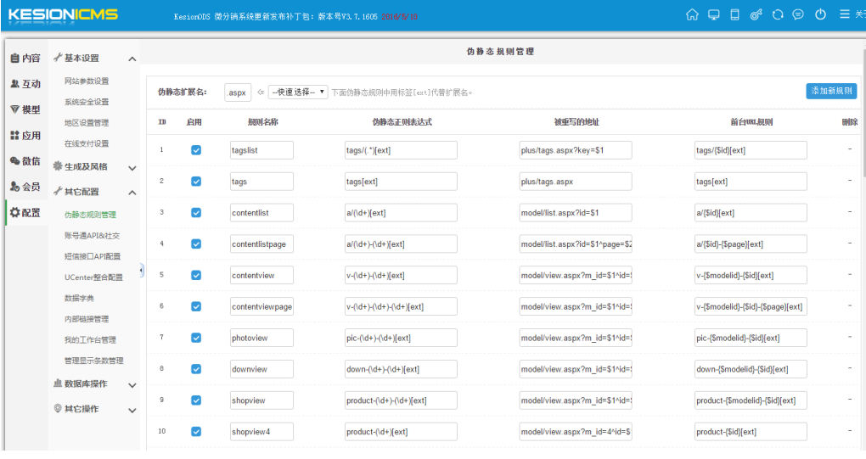
Task: Switch to the 内容 main navigation tab
Action: click(25, 59)
